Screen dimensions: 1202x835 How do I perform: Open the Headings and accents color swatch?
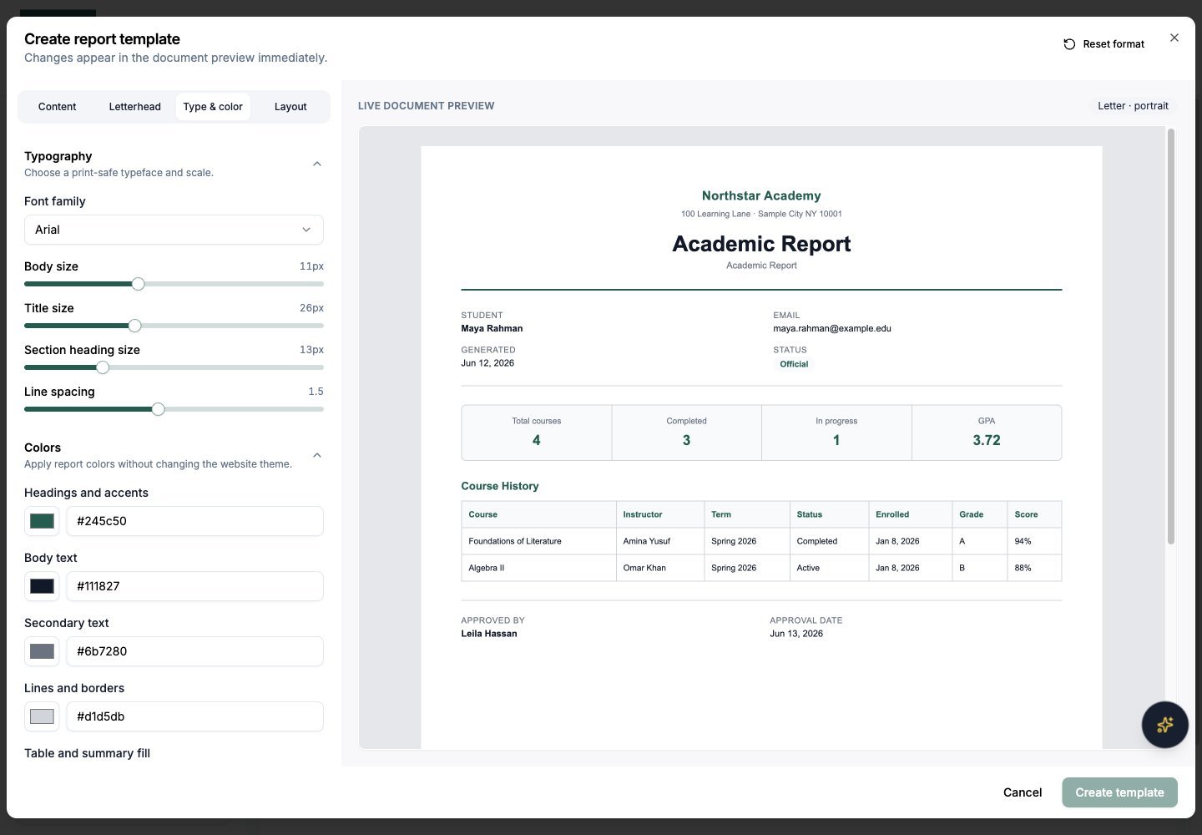point(42,521)
